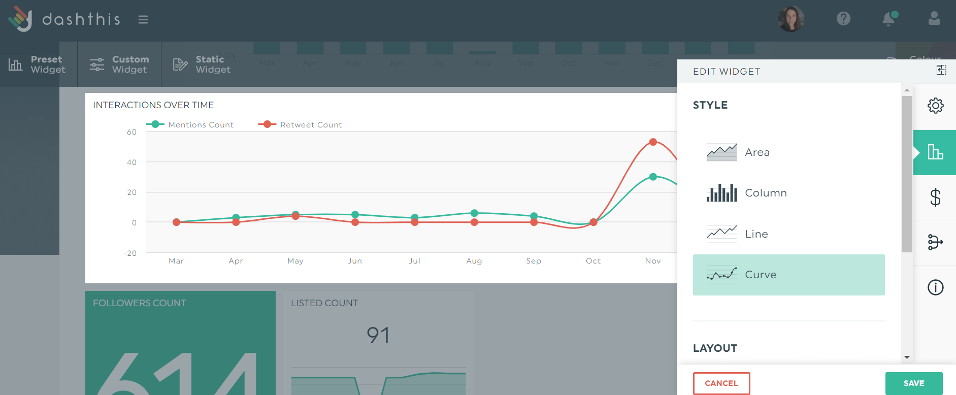Click the Mentions Count Nov data point
Image resolution: width=956 pixels, height=395 pixels.
click(653, 177)
